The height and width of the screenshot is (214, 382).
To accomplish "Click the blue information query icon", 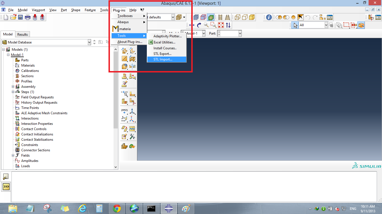I will 269,17.
